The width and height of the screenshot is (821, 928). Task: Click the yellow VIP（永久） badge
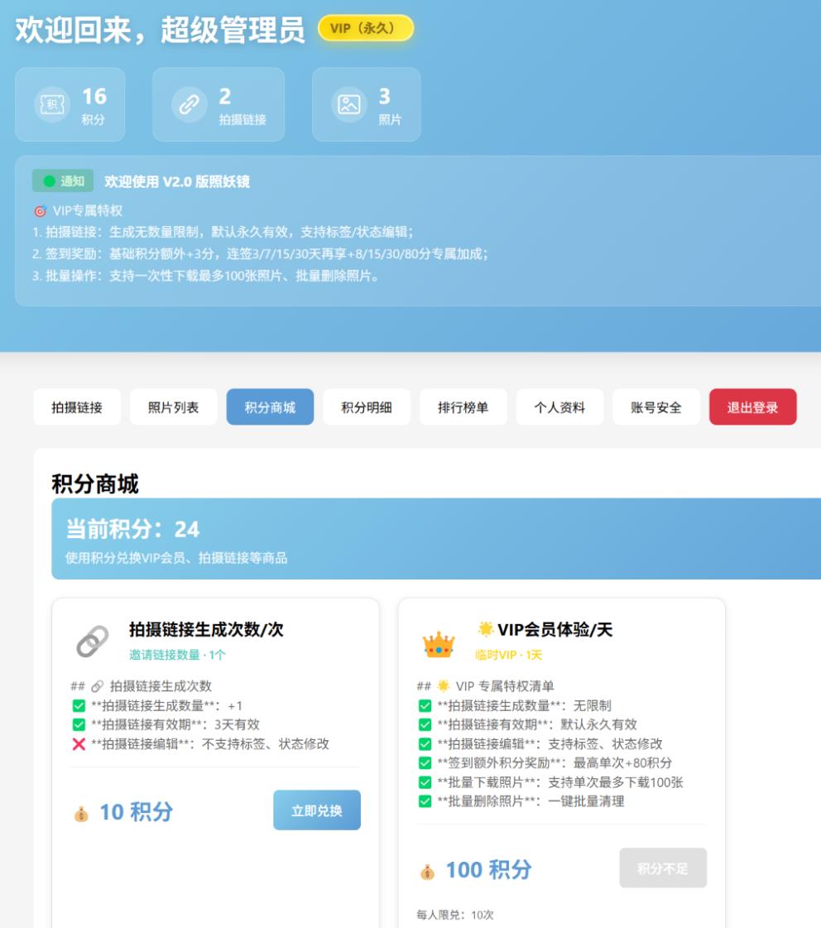point(365,29)
